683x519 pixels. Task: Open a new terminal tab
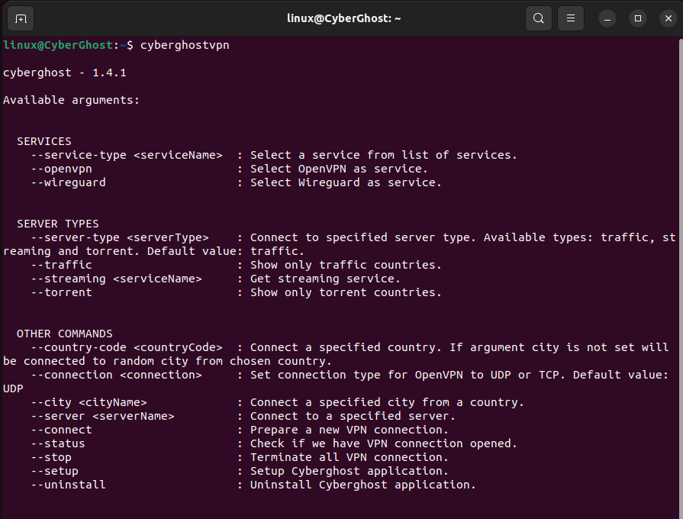click(x=21, y=19)
